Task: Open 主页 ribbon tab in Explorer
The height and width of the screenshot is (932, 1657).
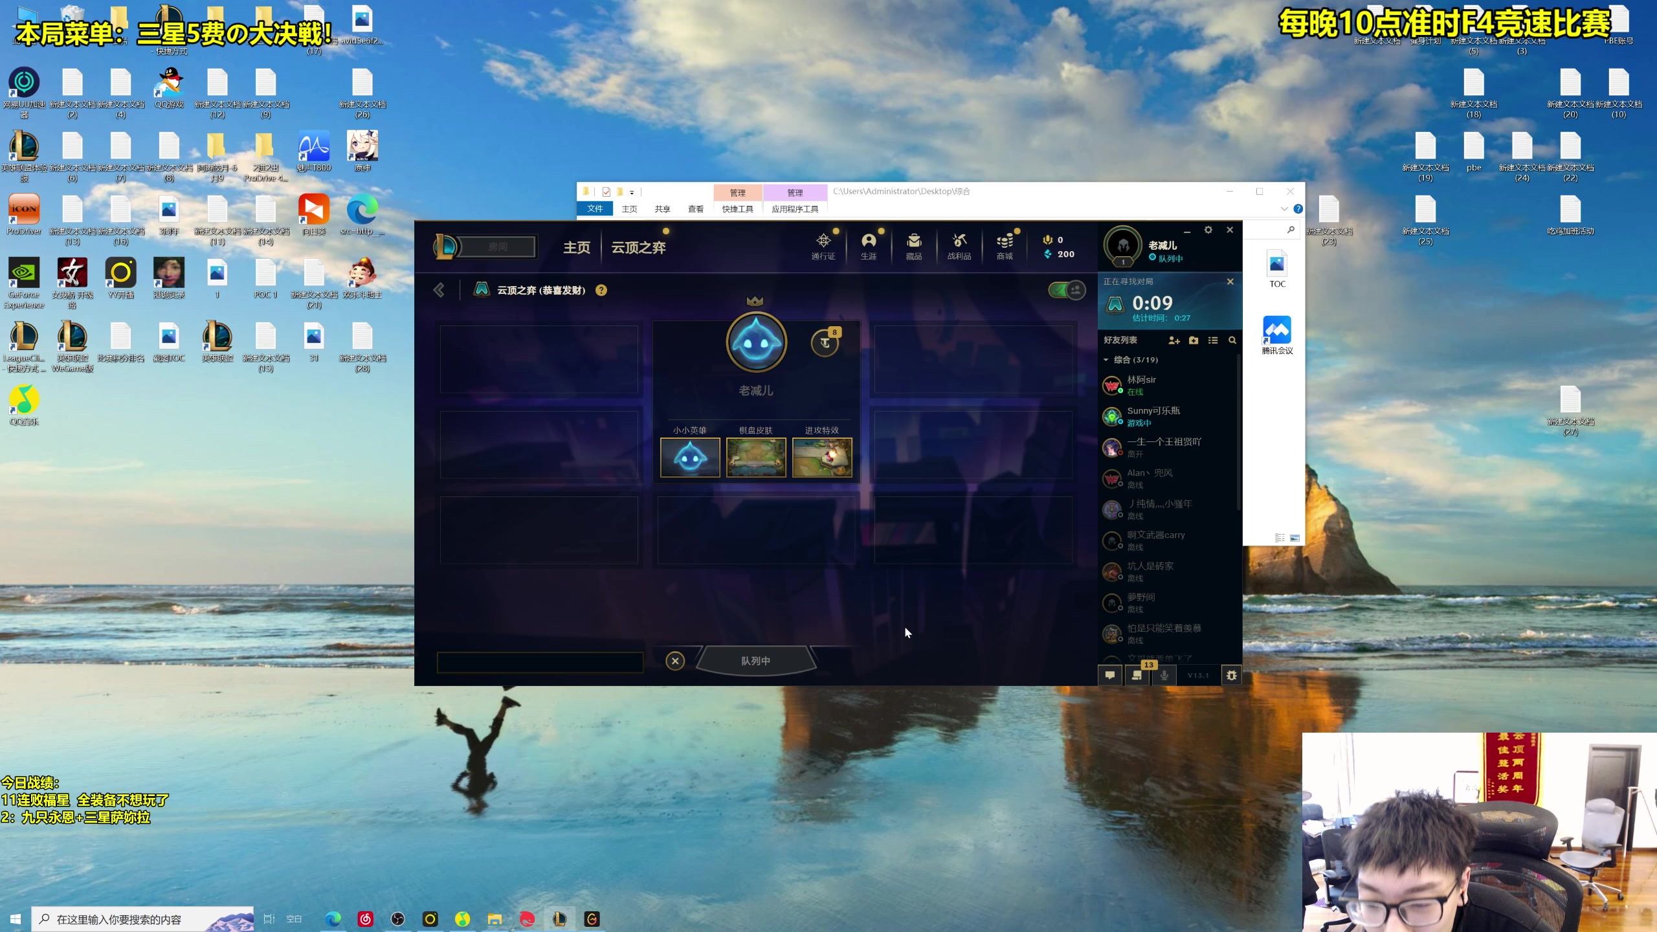Action: [x=629, y=208]
